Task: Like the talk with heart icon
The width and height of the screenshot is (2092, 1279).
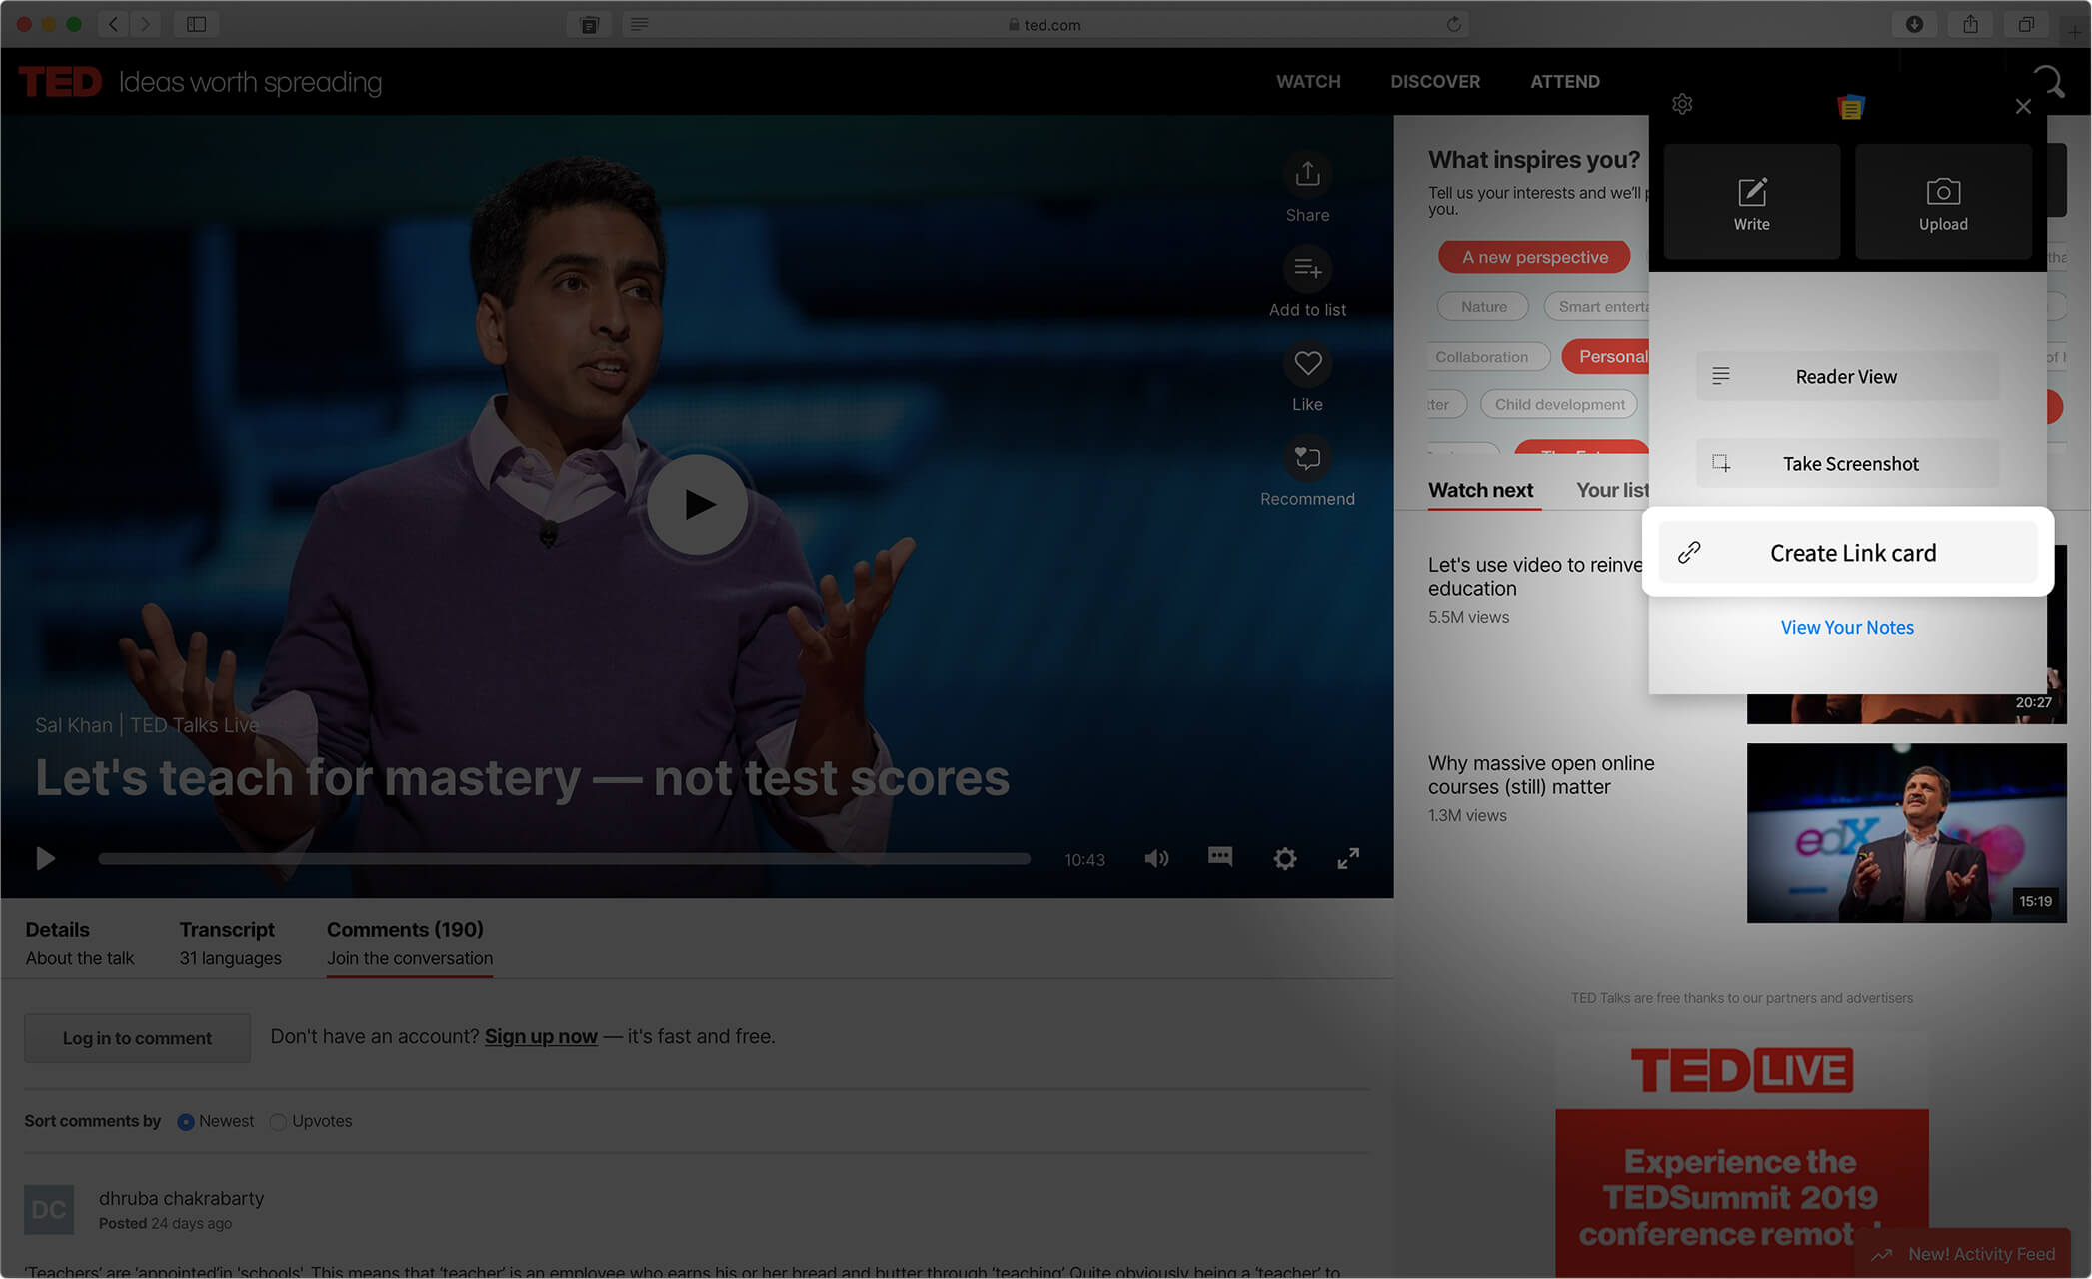Action: [x=1307, y=364]
